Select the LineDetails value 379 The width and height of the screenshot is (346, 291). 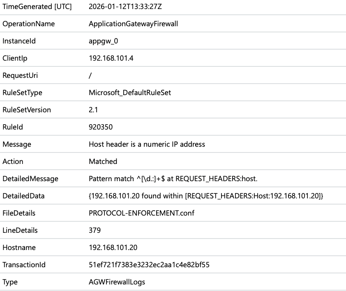(95, 230)
